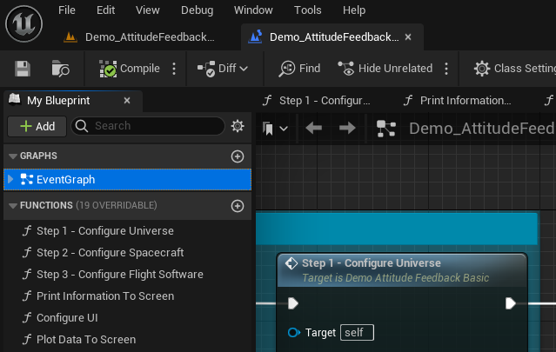Click the Find toolbar button
556x352 pixels.
pyautogui.click(x=299, y=69)
